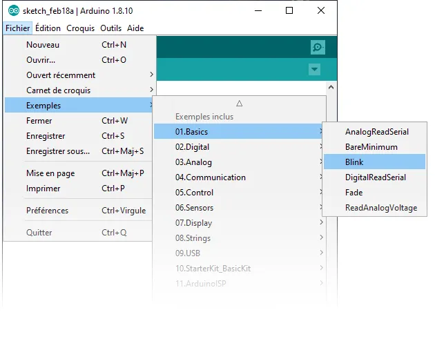Screen dimensions: 435x348
Task: Open the Édition menu
Action: click(x=48, y=28)
